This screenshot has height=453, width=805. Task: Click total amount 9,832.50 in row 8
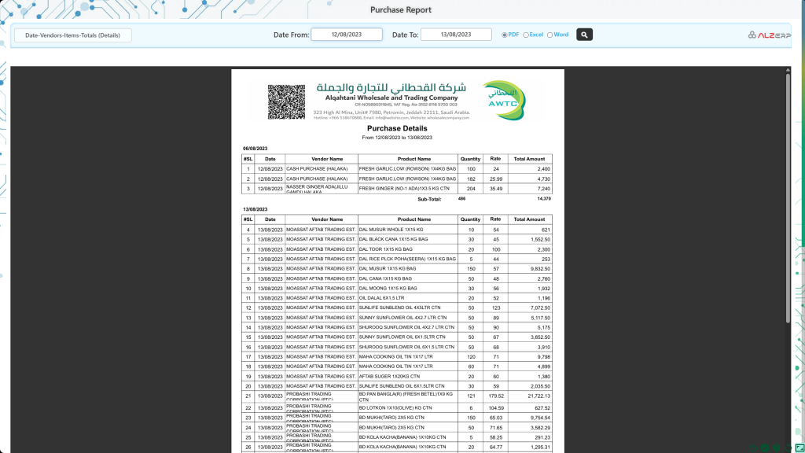[540, 269]
